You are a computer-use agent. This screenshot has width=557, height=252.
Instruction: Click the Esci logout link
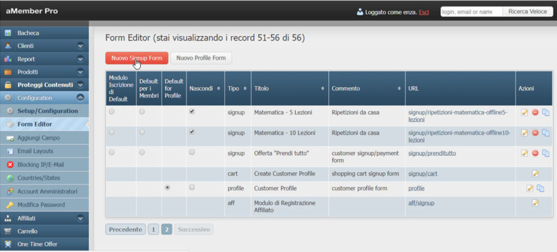[x=424, y=12]
